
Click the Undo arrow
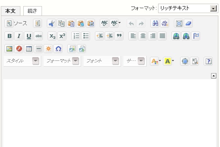point(131,23)
